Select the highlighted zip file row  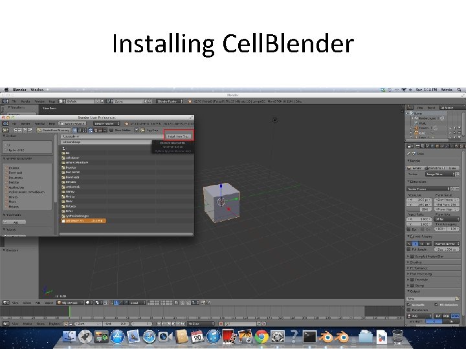[x=83, y=221]
